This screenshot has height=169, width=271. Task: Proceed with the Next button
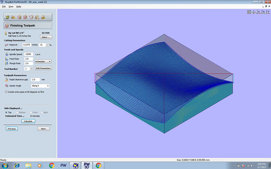tap(43, 129)
